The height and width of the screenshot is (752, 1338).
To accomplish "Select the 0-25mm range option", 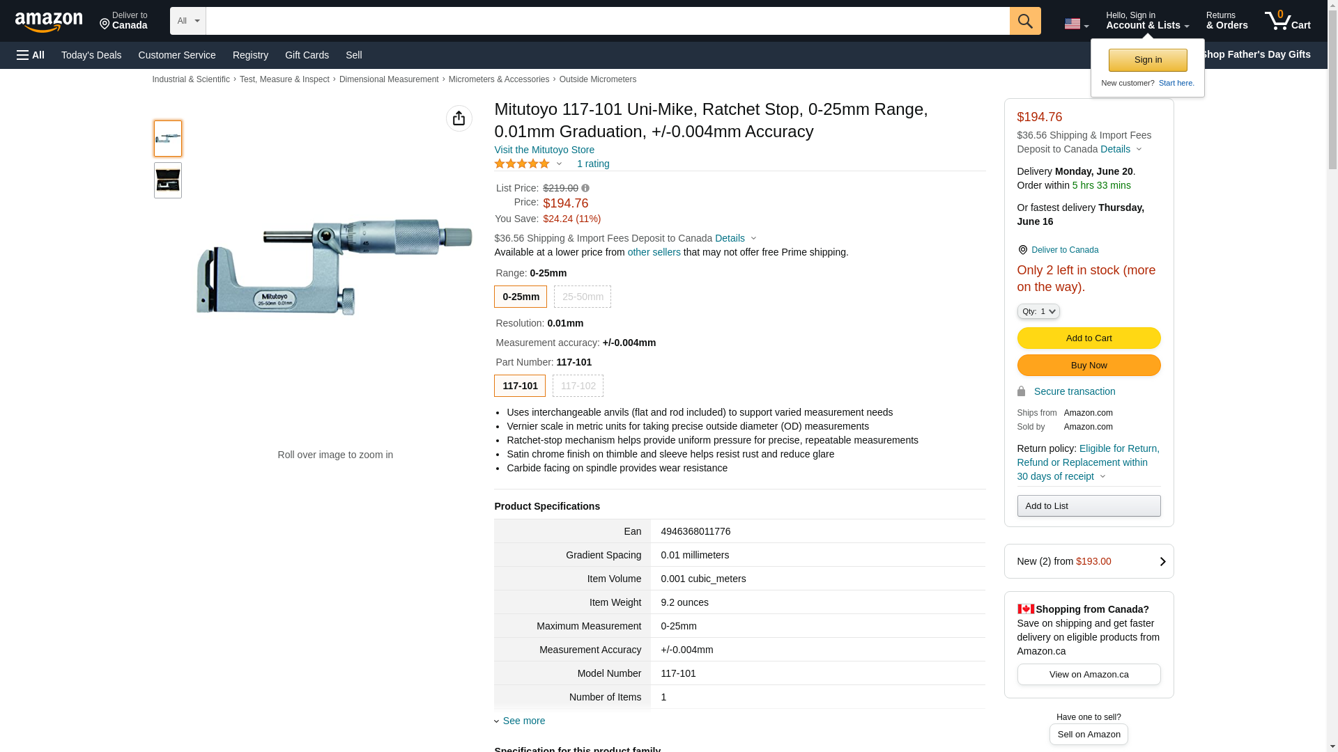I will pos(521,297).
